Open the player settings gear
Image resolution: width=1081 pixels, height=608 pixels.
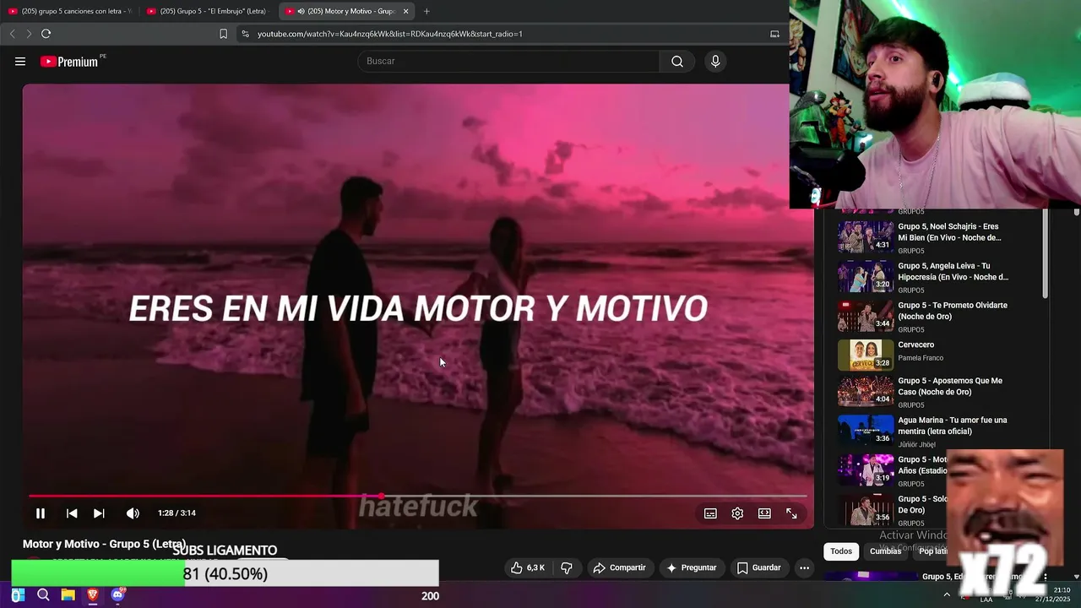737,513
